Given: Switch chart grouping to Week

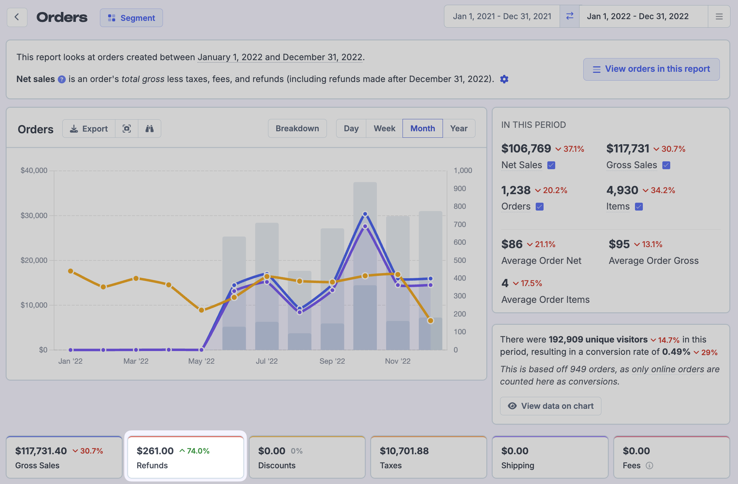Looking at the screenshot, I should [384, 129].
